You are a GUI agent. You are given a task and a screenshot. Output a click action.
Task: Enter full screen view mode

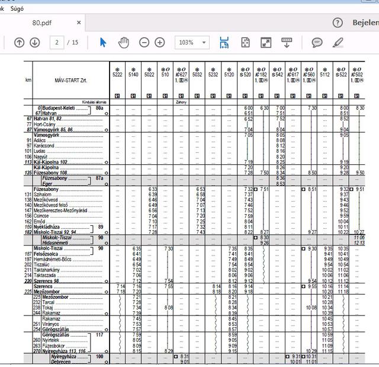(266, 43)
